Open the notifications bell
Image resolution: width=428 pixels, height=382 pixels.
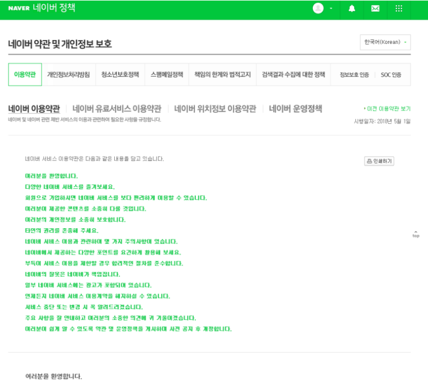(352, 8)
